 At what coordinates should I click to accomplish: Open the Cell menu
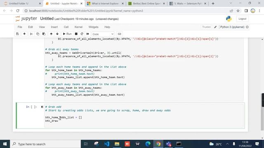point(66,27)
